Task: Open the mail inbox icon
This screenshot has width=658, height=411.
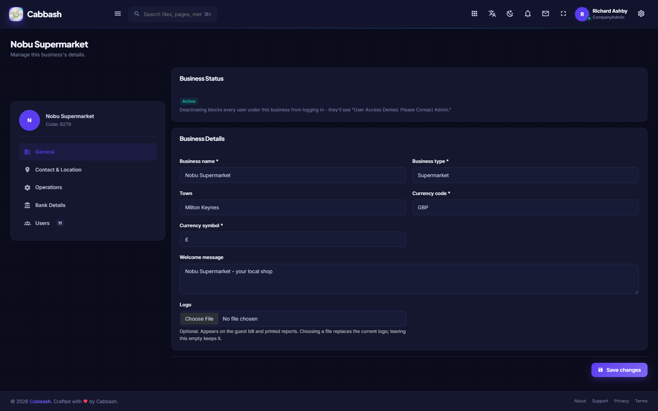Action: tap(545, 14)
